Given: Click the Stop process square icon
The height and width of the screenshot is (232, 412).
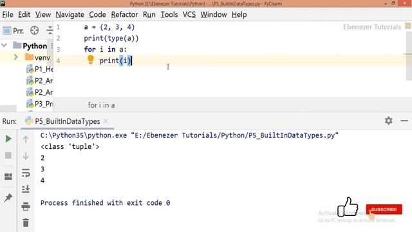Looking at the screenshot, I should click(x=8, y=155).
